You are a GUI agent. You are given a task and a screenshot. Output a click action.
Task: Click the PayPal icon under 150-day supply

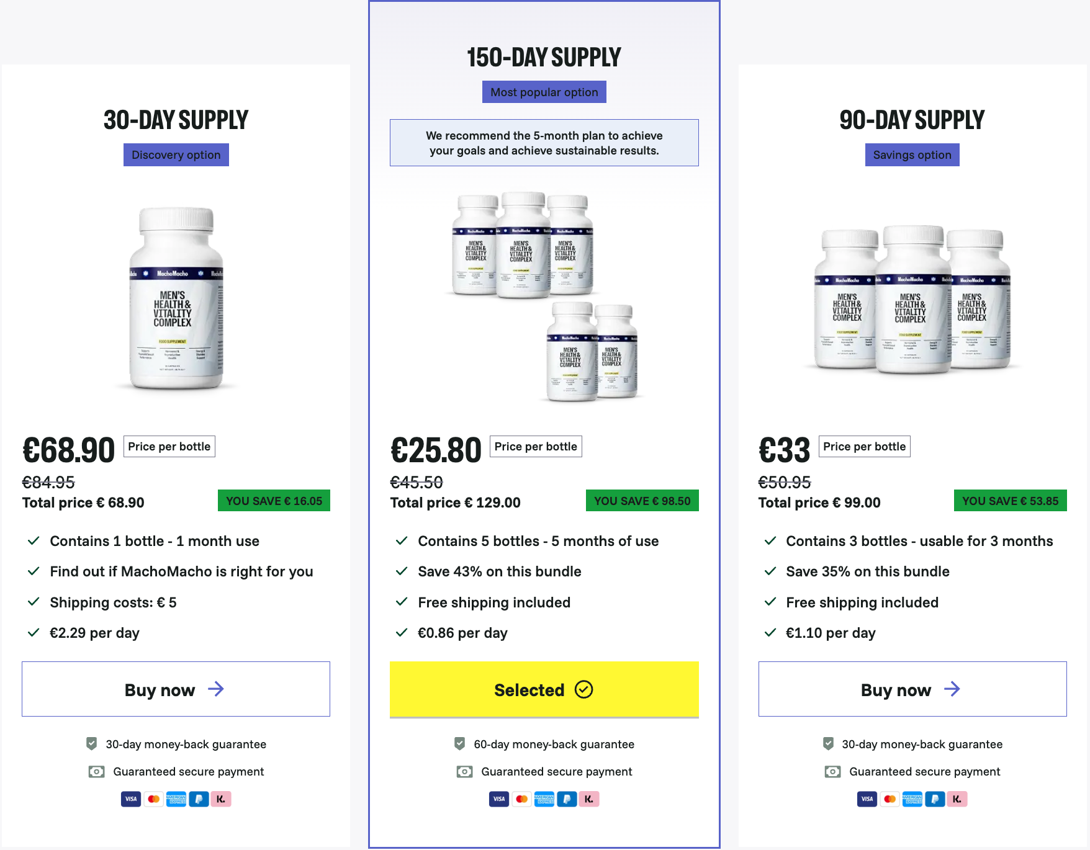tap(567, 799)
